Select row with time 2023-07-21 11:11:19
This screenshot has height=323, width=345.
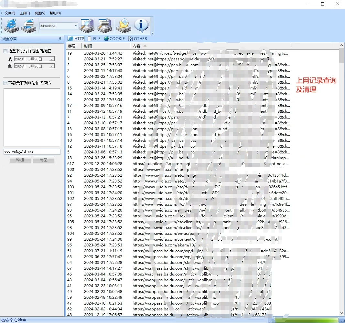coord(178,251)
